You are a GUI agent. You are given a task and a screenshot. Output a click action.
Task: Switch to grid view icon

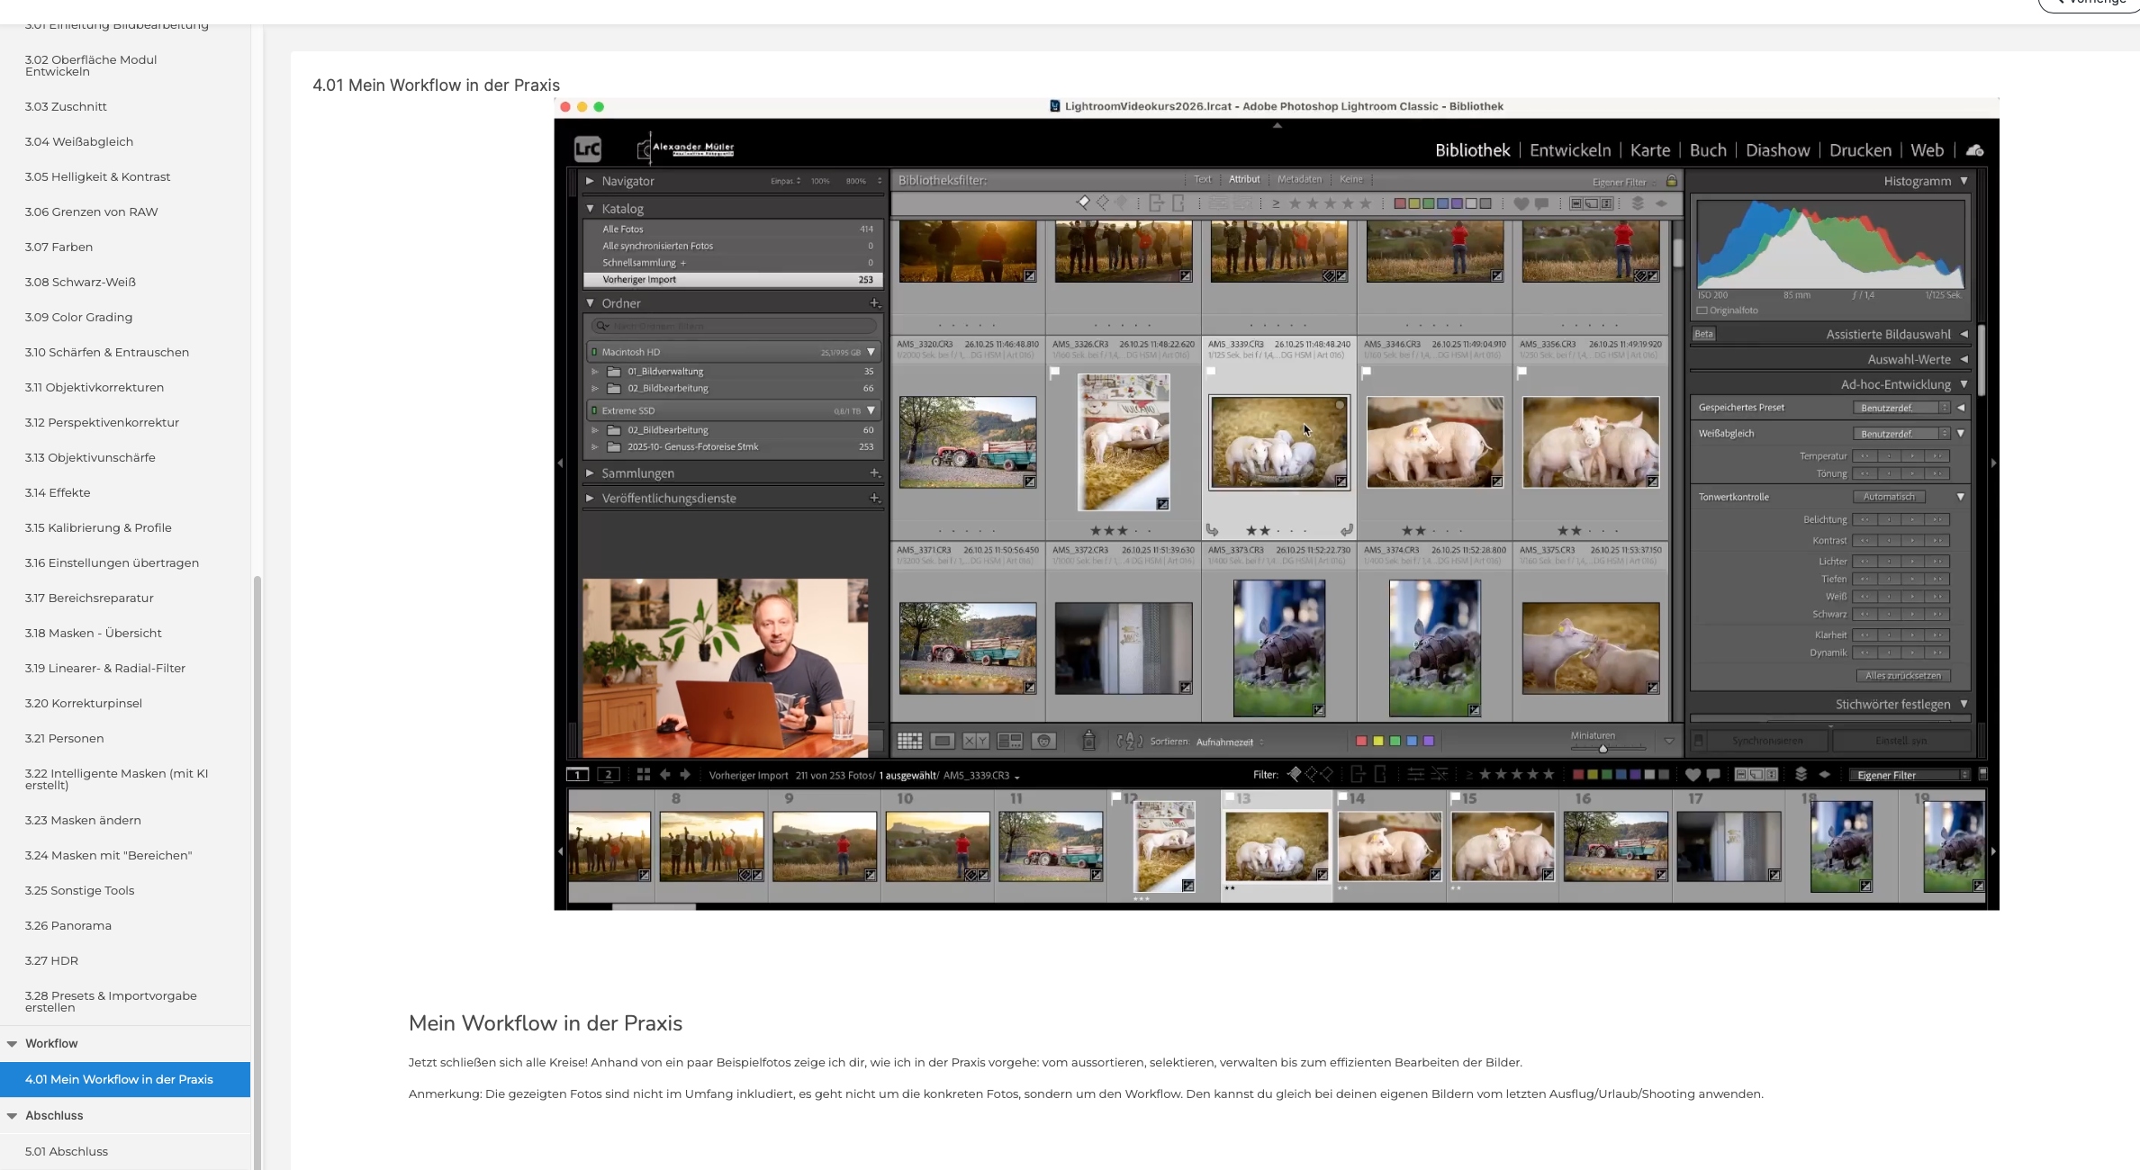[x=909, y=741]
